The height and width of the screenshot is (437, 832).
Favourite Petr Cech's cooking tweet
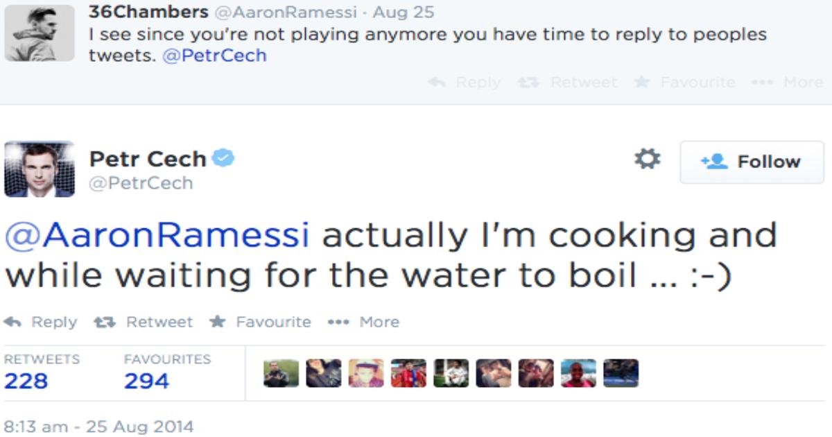pyautogui.click(x=260, y=322)
